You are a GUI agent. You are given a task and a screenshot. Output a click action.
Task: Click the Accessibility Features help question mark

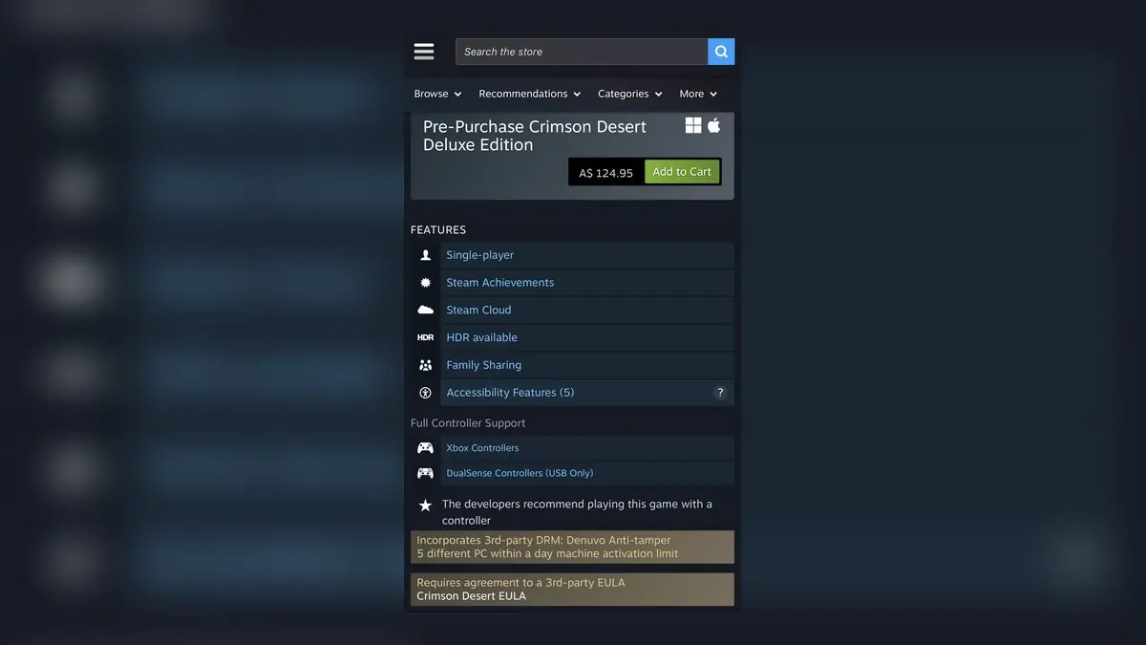[x=719, y=392]
